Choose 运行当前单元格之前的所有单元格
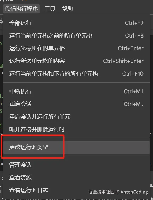 pos(77,36)
